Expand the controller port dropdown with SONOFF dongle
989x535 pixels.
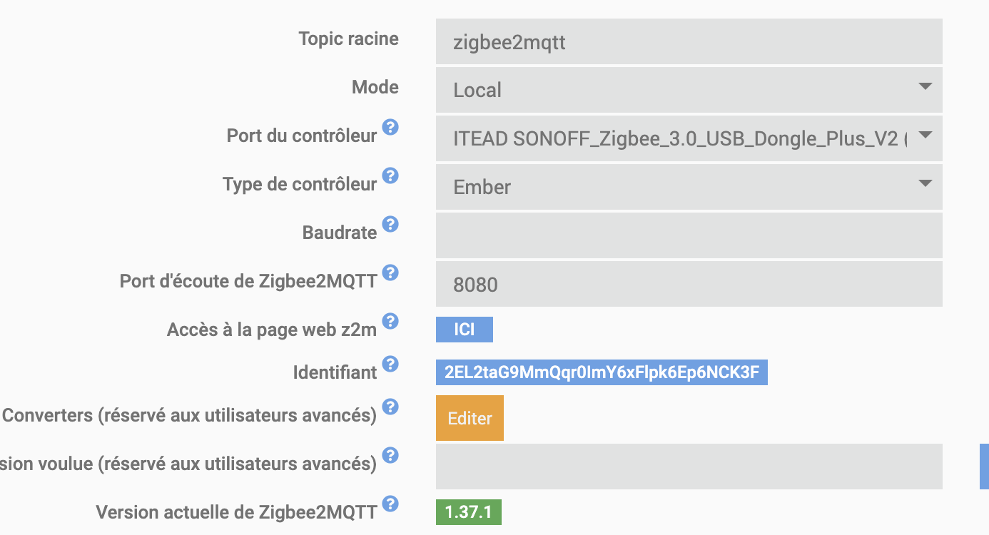point(689,138)
